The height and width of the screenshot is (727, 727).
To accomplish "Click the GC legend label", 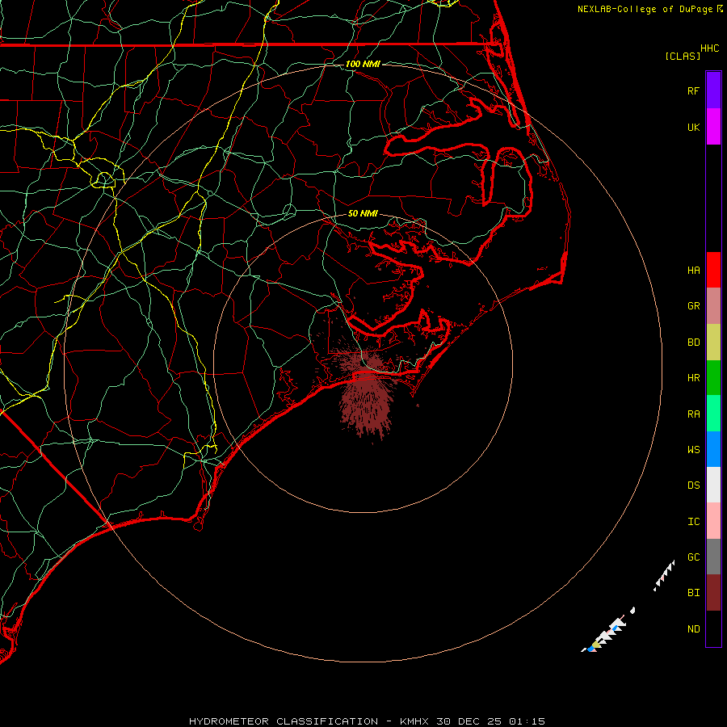I will tap(693, 557).
